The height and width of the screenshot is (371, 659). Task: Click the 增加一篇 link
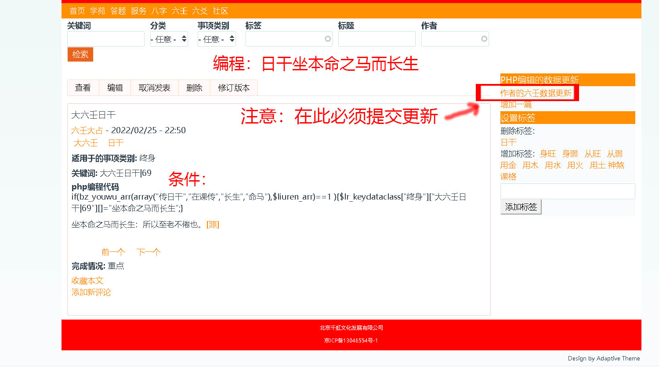tap(516, 105)
